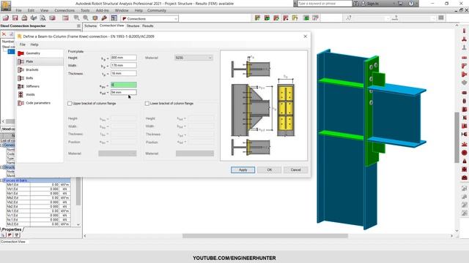Open the main File menu

click(x=18, y=10)
